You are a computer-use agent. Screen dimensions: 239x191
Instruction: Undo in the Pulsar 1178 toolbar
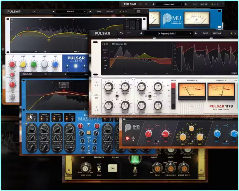pyautogui.click(x=121, y=33)
